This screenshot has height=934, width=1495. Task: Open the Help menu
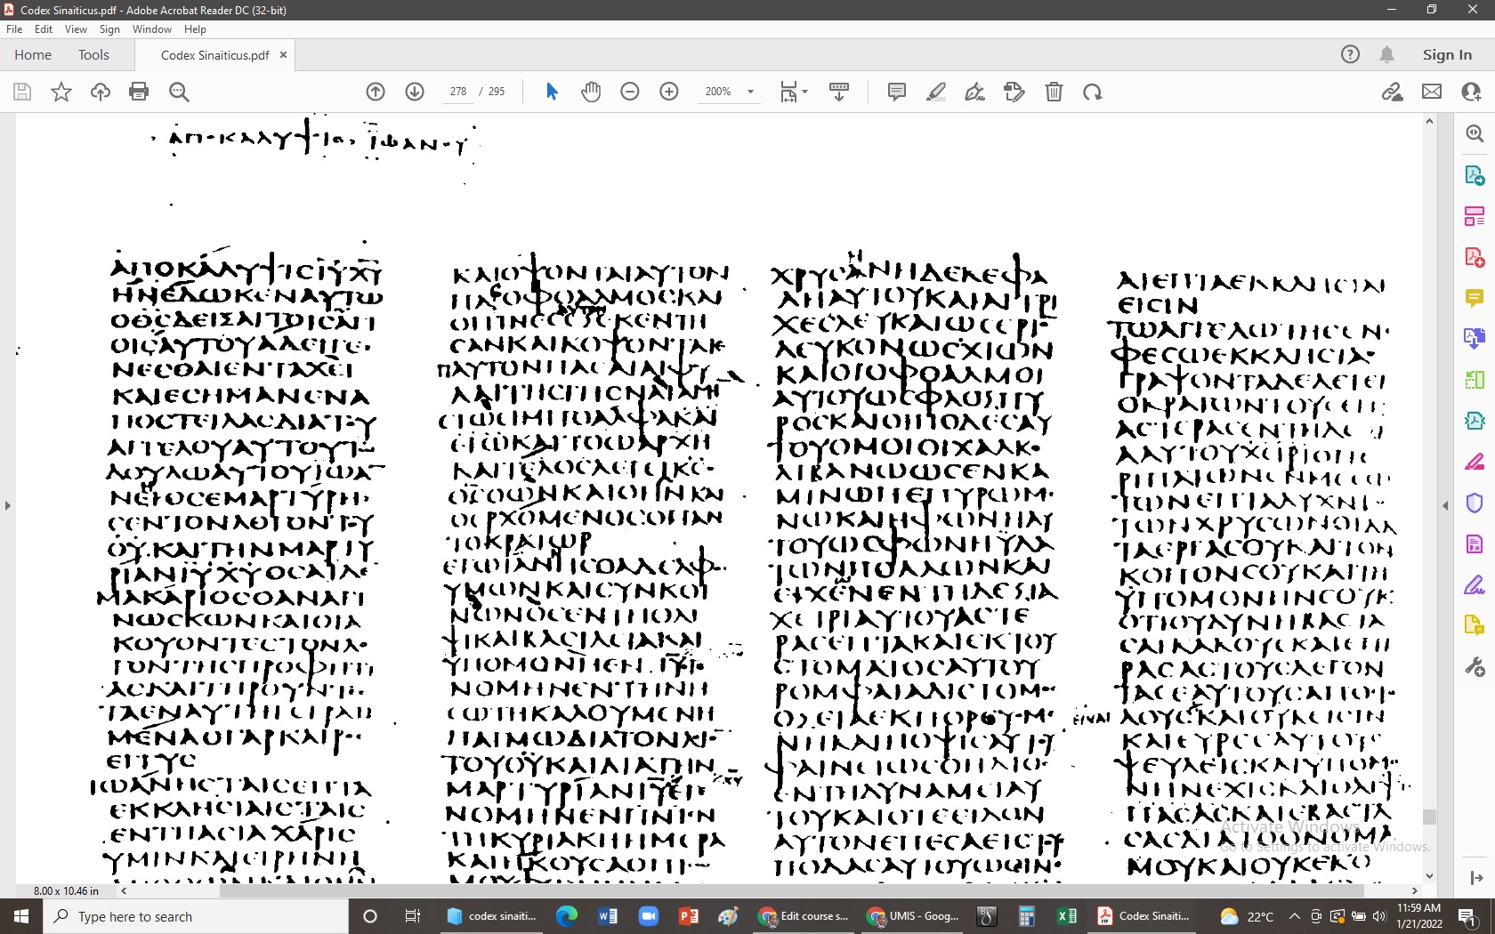pos(195,29)
